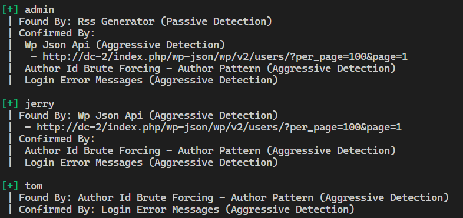Image resolution: width=463 pixels, height=218 pixels.
Task: Click the username admin
Action: (x=39, y=10)
